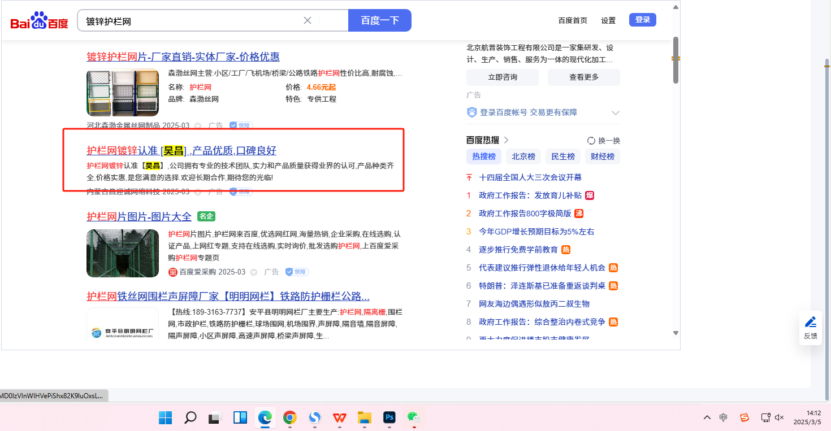Open WeChat from the taskbar
Screen dimensions: 831x431
click(x=413, y=417)
